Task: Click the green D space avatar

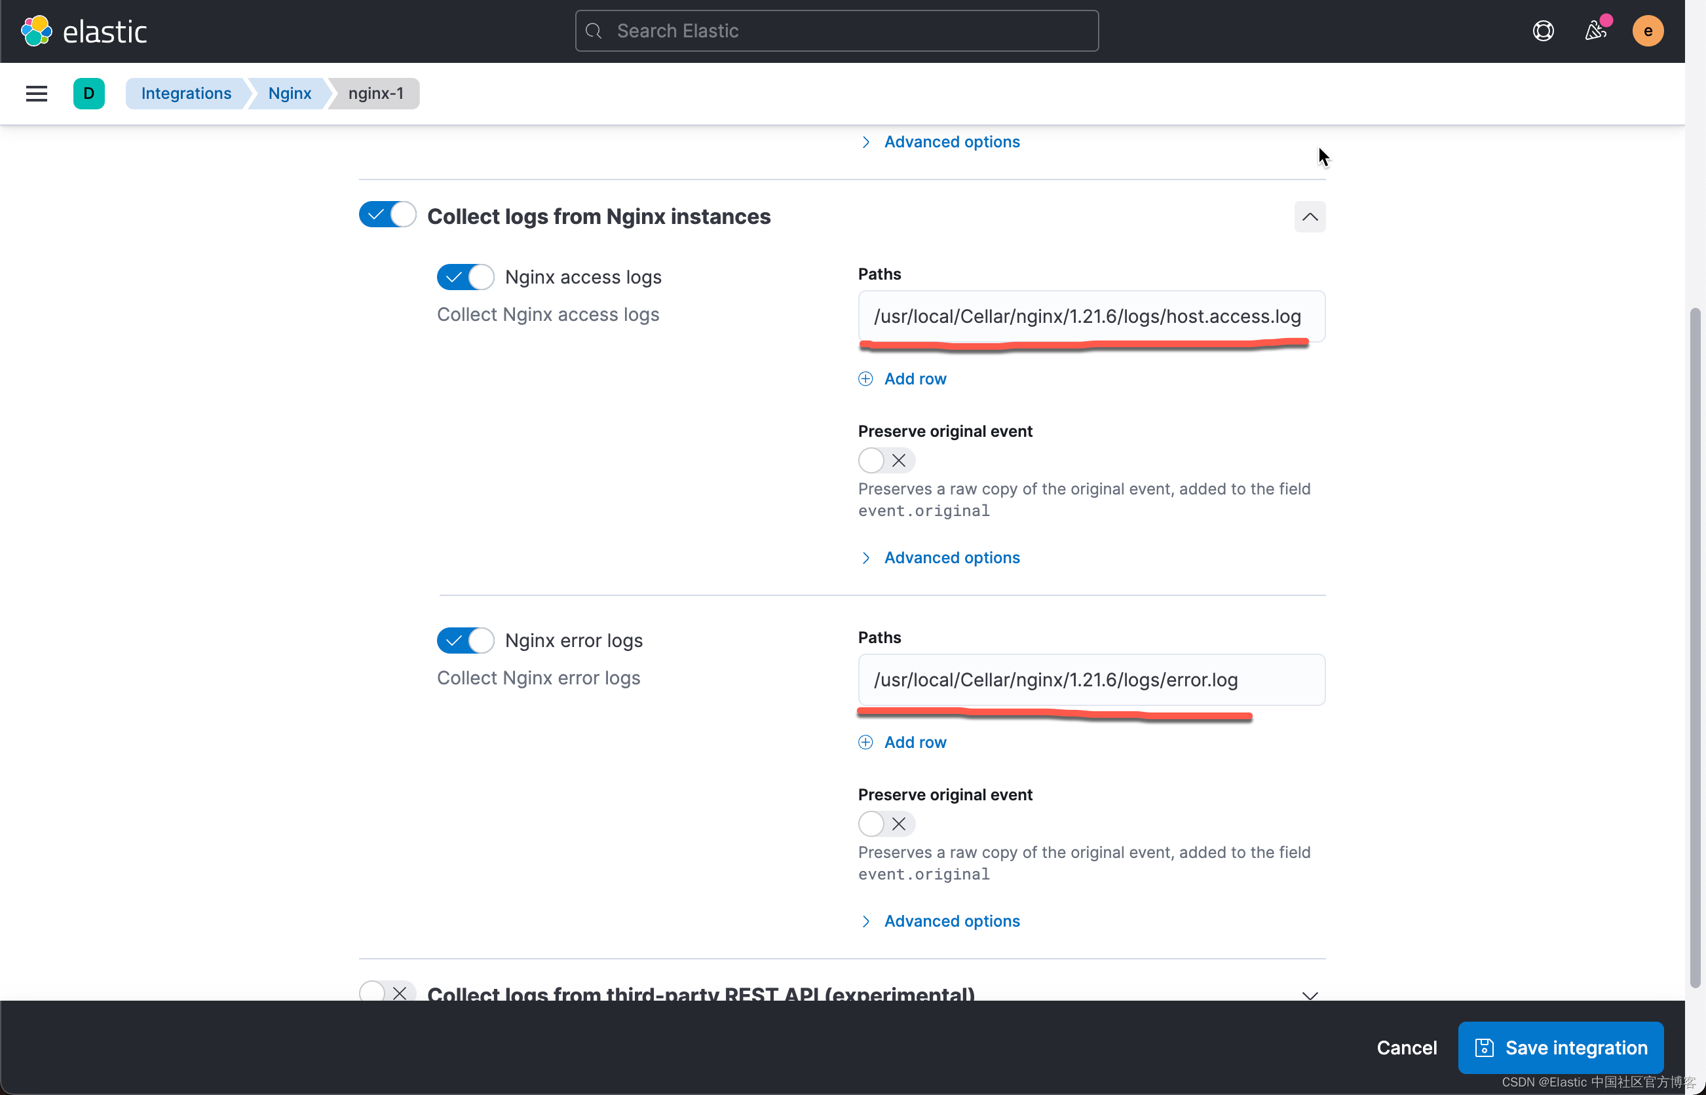Action: point(89,93)
